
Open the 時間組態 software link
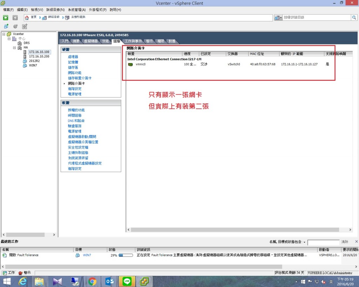click(74, 115)
